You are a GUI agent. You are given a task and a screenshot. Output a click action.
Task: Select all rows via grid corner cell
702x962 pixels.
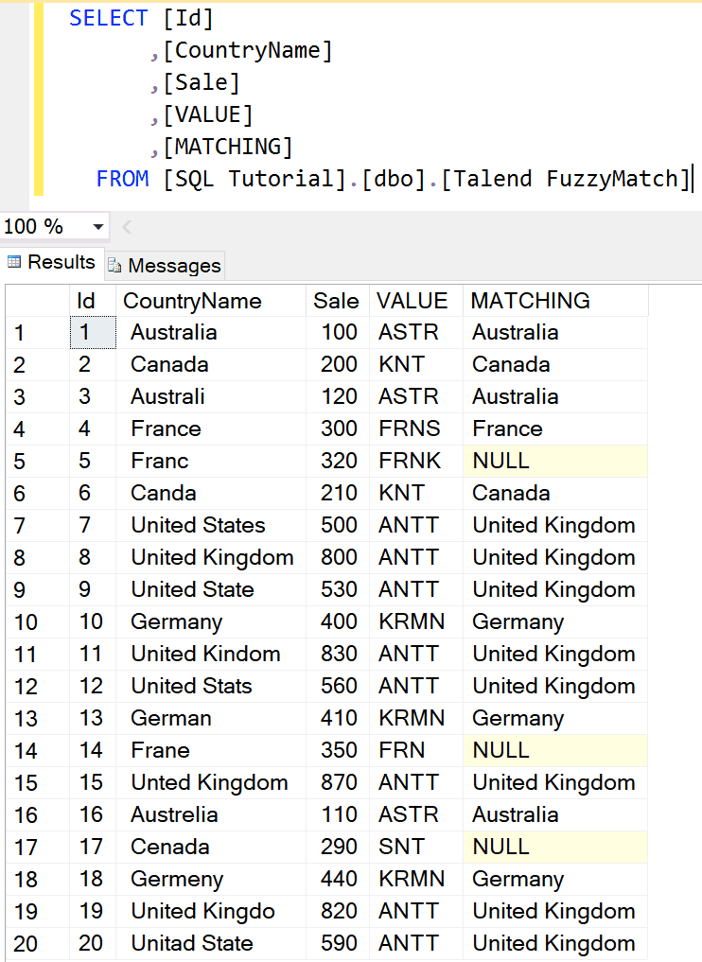pyautogui.click(x=37, y=301)
